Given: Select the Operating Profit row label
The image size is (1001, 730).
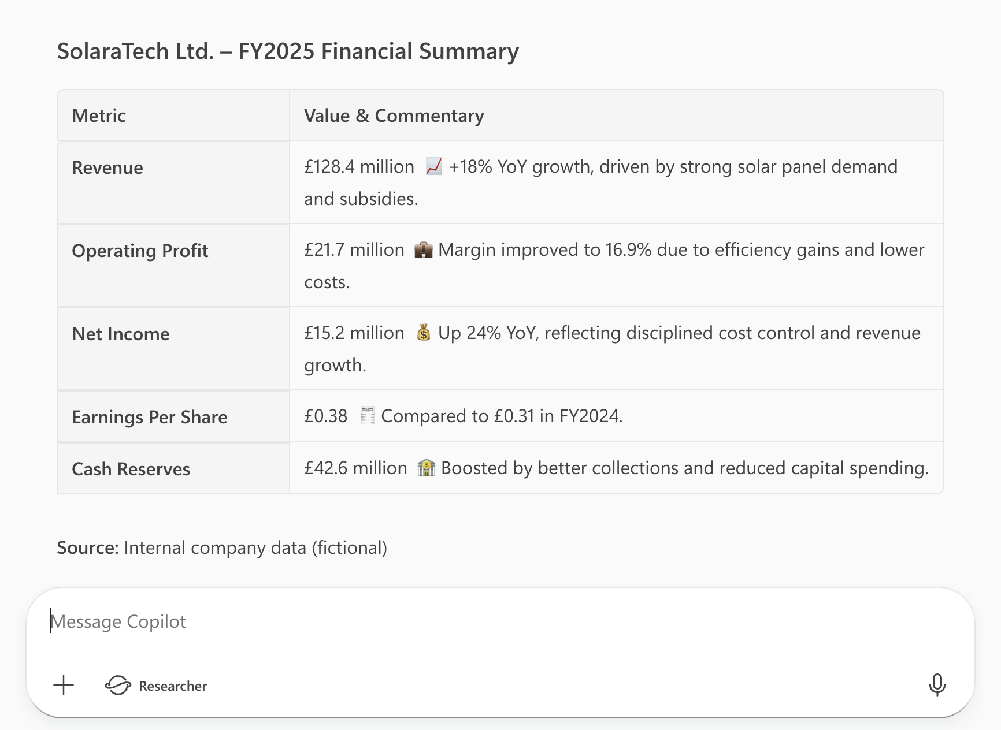Looking at the screenshot, I should click(x=140, y=251).
